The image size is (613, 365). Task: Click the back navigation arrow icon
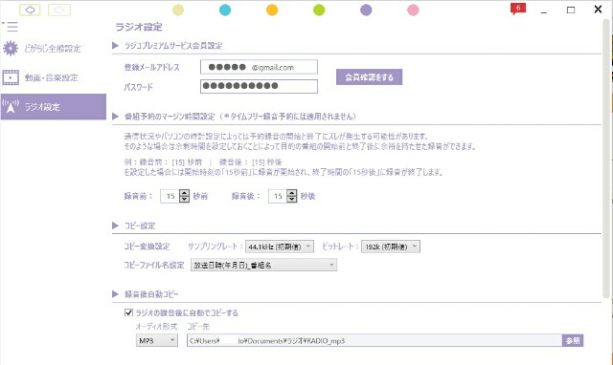[x=30, y=10]
